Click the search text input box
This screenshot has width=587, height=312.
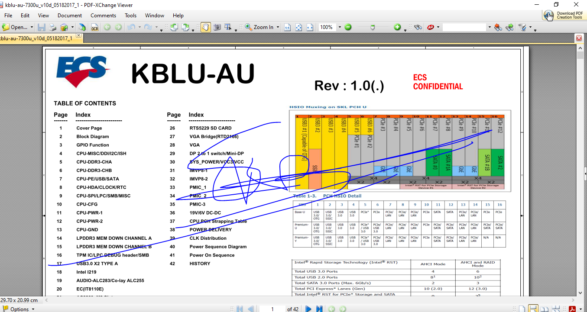(464, 27)
